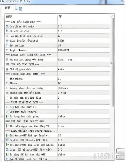The width and height of the screenshot is (127, 162).
Task: Click the Magic Number parameter name
Action: (x=18, y=50)
